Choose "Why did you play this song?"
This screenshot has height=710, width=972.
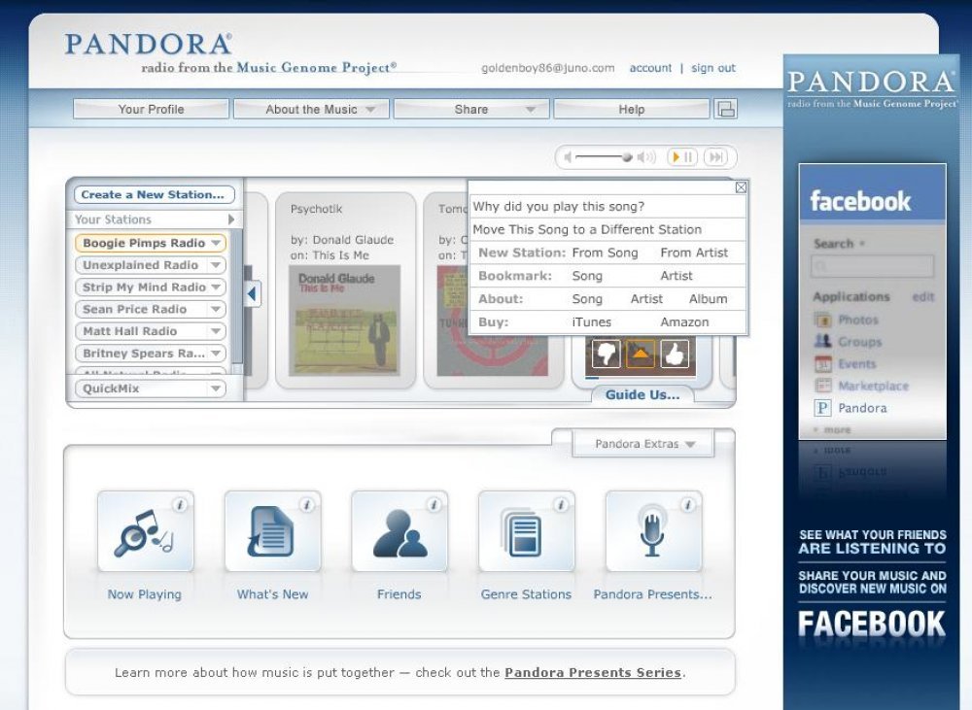coord(559,206)
